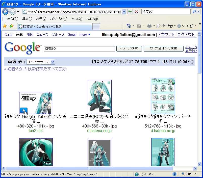
Task: Click the 100% zoom level magnifier
Action: 183,174
